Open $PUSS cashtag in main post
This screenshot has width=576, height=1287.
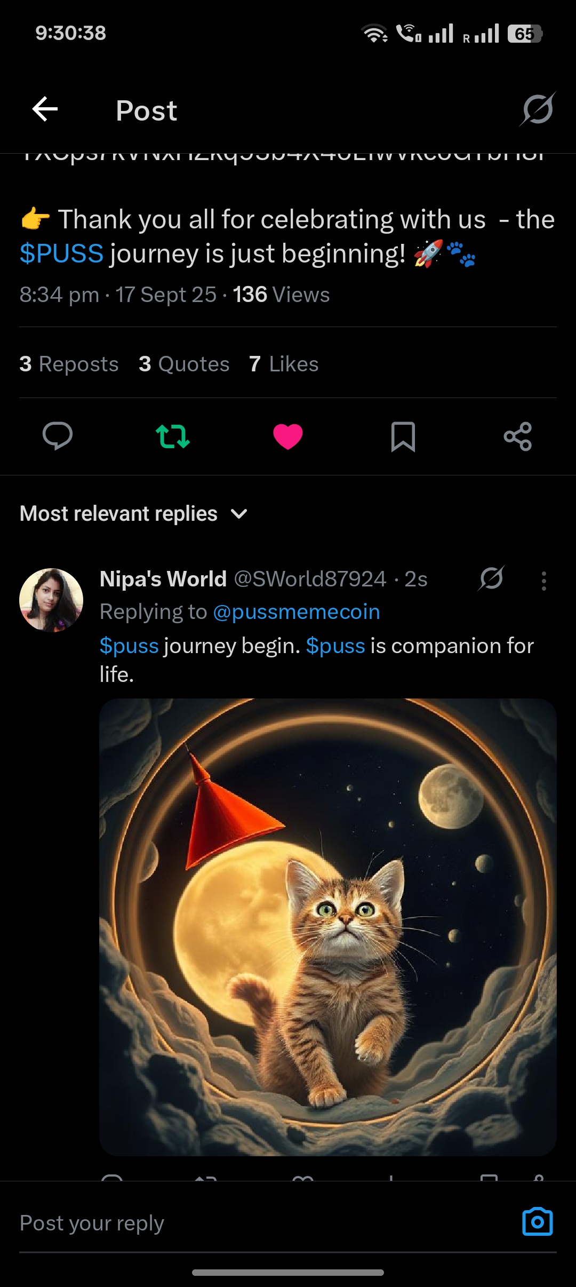[61, 253]
